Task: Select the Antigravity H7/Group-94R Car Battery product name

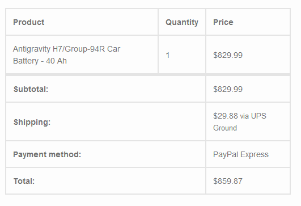Action: (66, 55)
